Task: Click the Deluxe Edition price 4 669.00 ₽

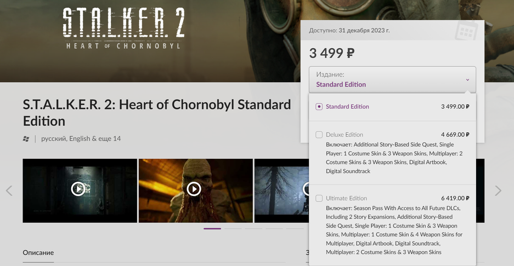Action: 455,135
